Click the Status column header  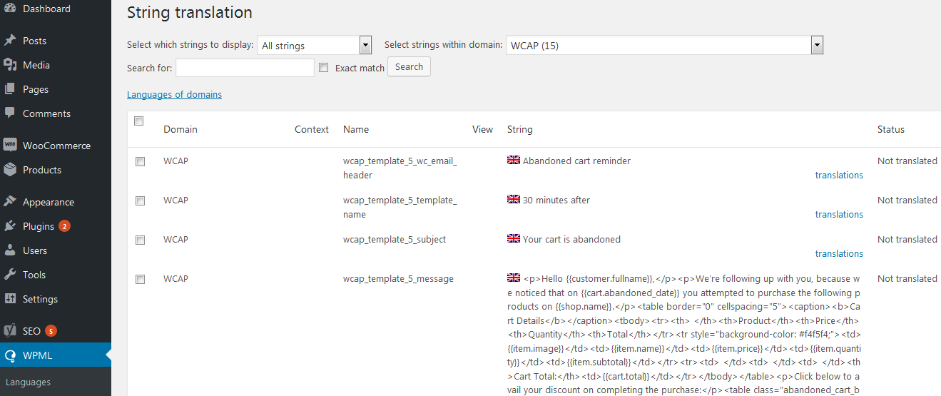click(891, 129)
